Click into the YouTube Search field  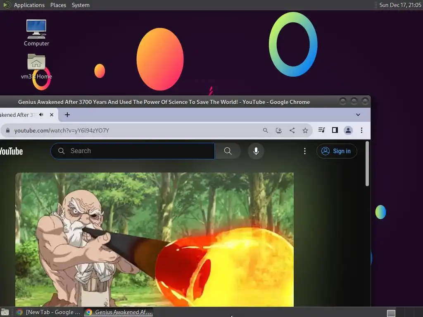(x=133, y=151)
